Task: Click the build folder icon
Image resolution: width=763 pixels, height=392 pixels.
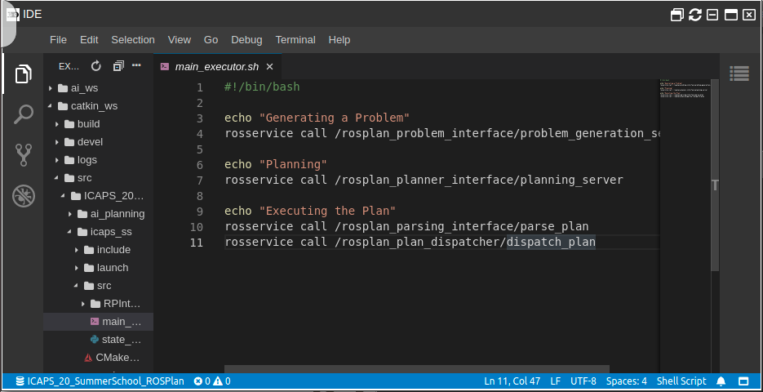Action: [x=69, y=124]
